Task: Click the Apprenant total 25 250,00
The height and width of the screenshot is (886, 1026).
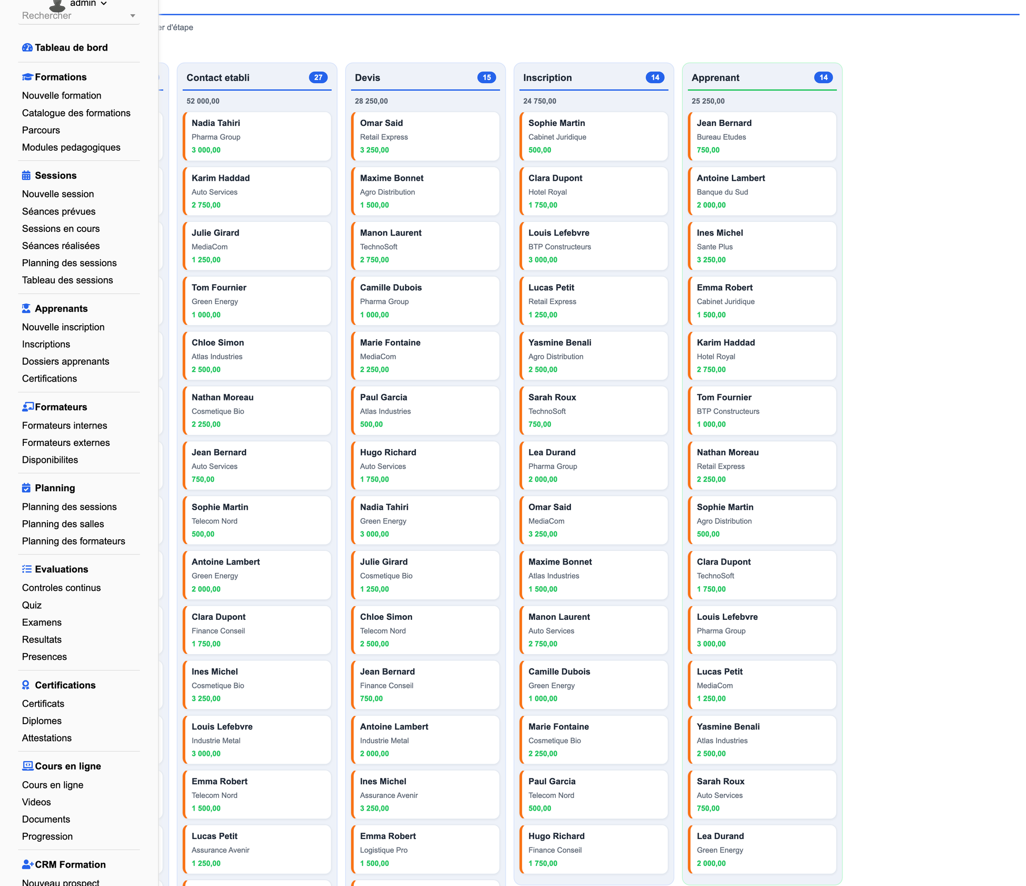Action: [708, 101]
